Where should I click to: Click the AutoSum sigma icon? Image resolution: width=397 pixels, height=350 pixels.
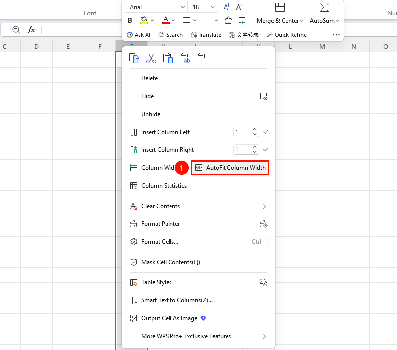[324, 7]
